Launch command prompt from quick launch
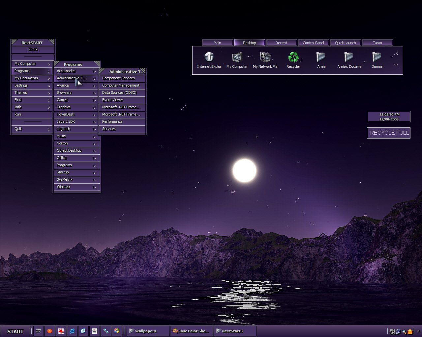Screen dimensions: 422x337 click(39, 331)
